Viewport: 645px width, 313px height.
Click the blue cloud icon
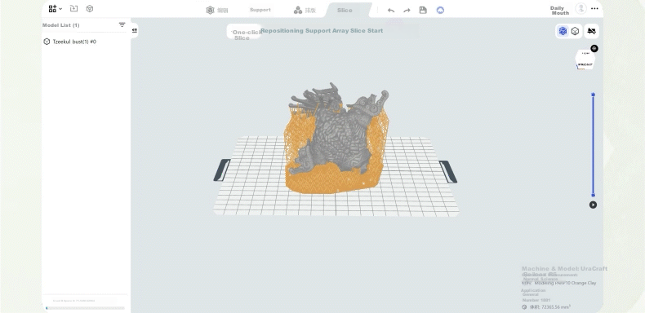(440, 11)
